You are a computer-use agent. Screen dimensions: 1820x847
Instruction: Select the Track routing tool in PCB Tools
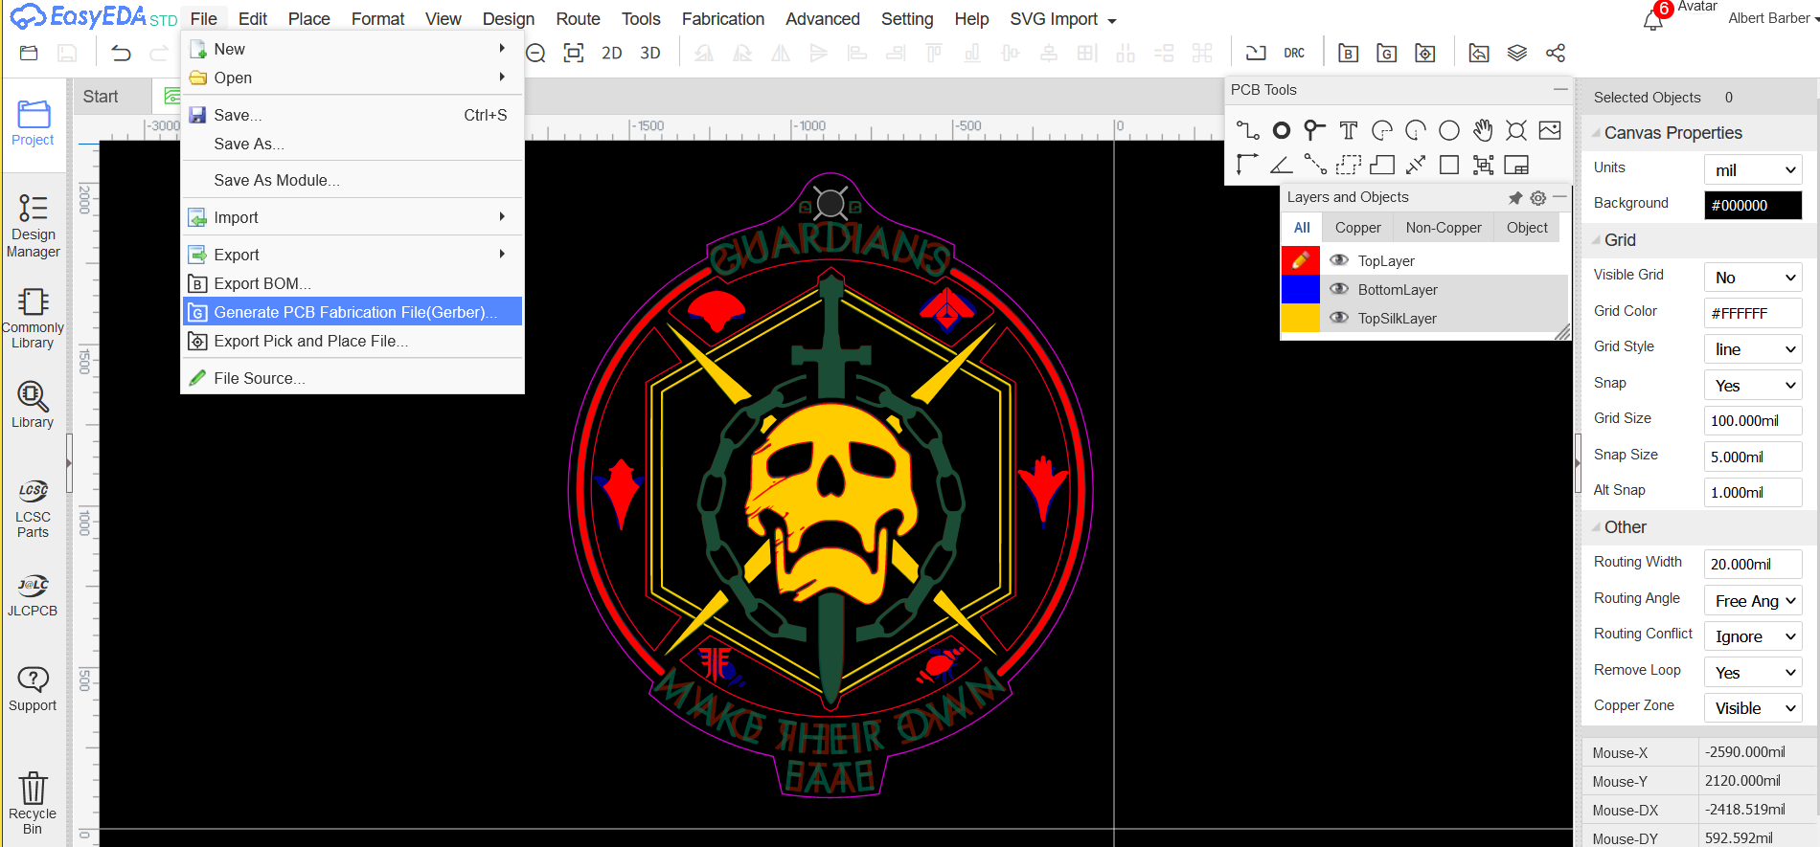[1247, 130]
